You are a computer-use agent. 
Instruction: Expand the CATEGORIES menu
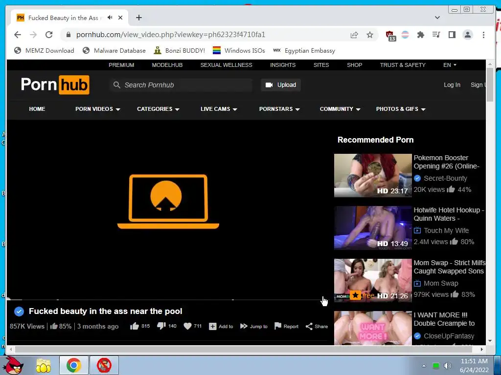158,109
